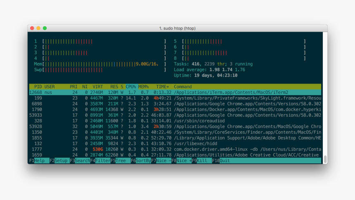The height and width of the screenshot is (200, 355).
Task: Click the F1 Help function key label
Action: point(39,160)
